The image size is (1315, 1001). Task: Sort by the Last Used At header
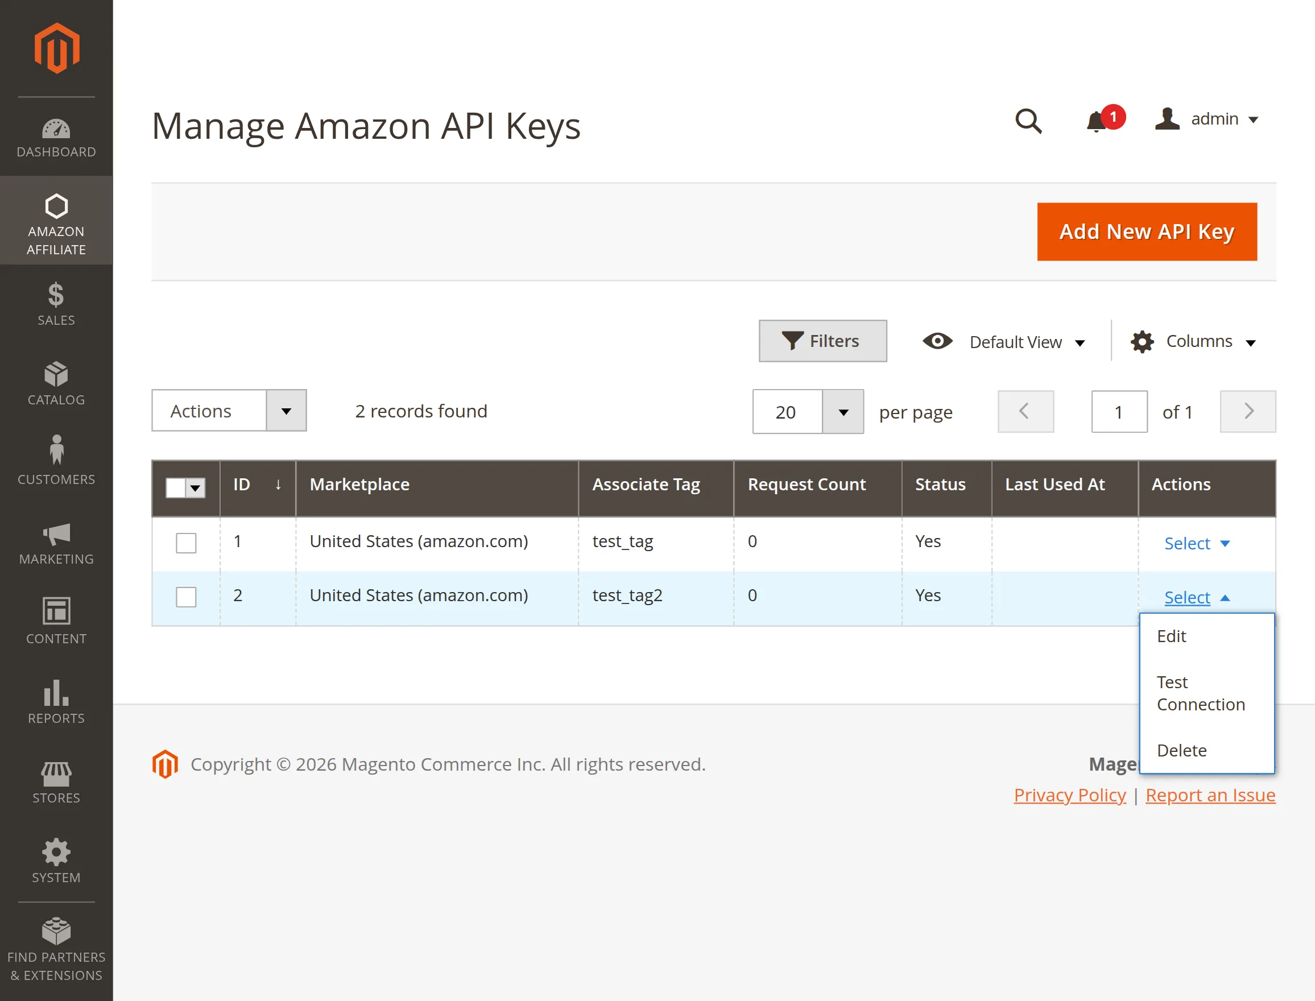pyautogui.click(x=1065, y=488)
